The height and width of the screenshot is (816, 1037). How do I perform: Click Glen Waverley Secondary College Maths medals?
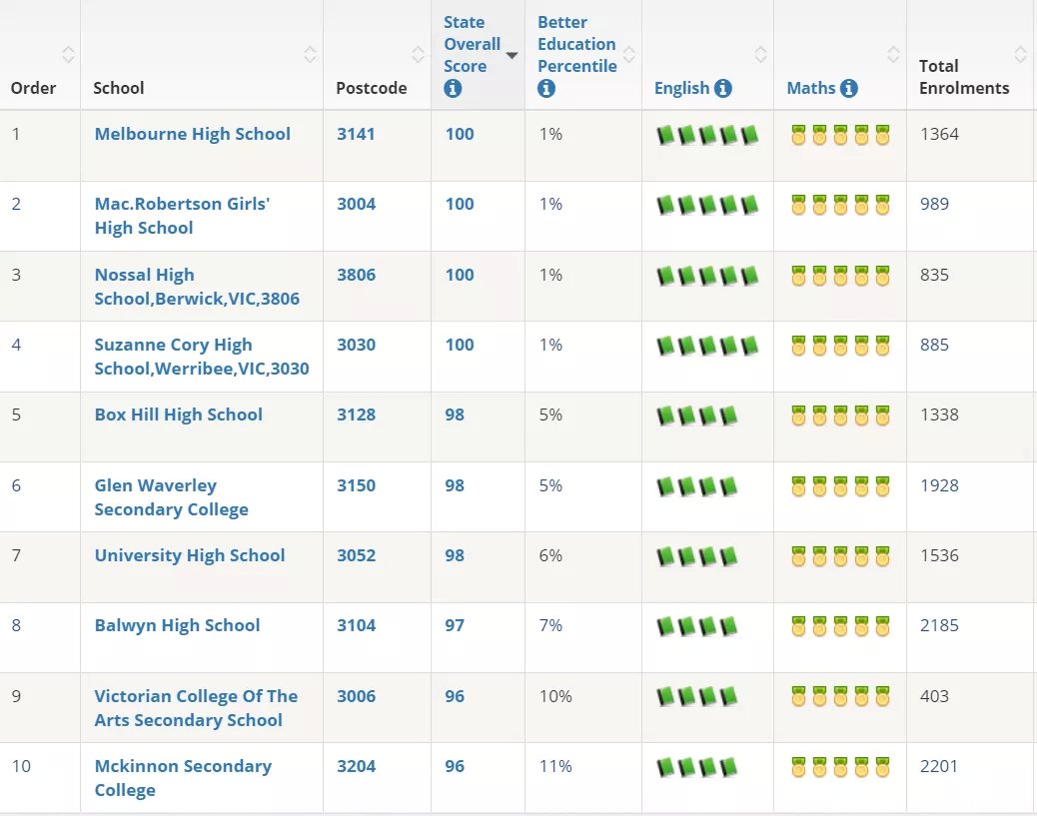tap(840, 486)
